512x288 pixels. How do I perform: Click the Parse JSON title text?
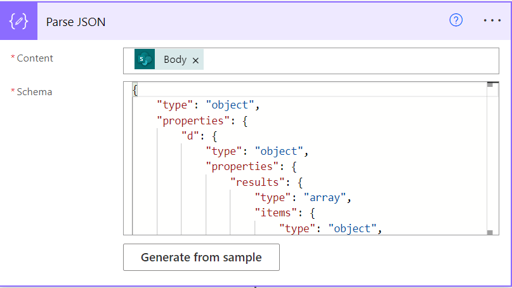point(75,22)
